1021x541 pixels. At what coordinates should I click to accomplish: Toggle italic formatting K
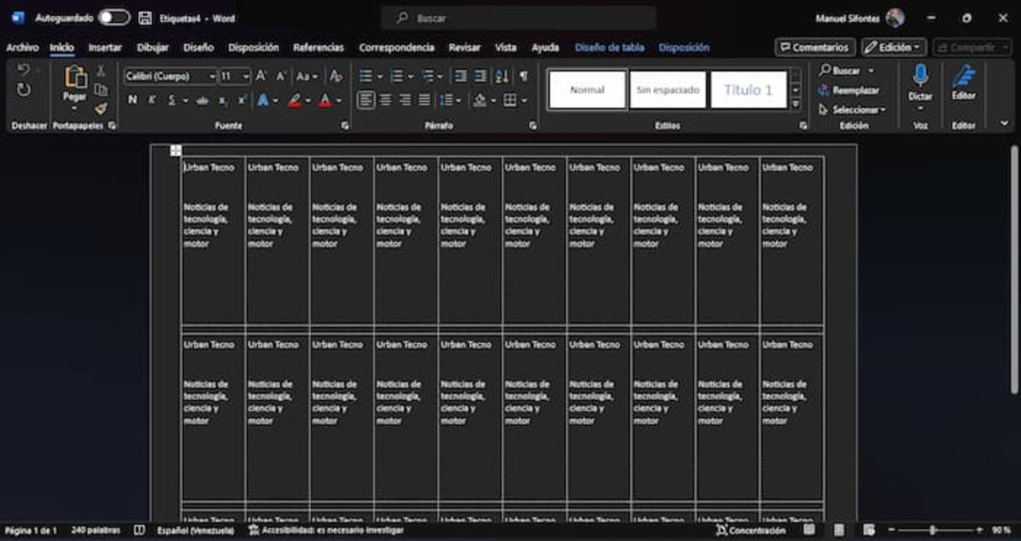tap(152, 100)
